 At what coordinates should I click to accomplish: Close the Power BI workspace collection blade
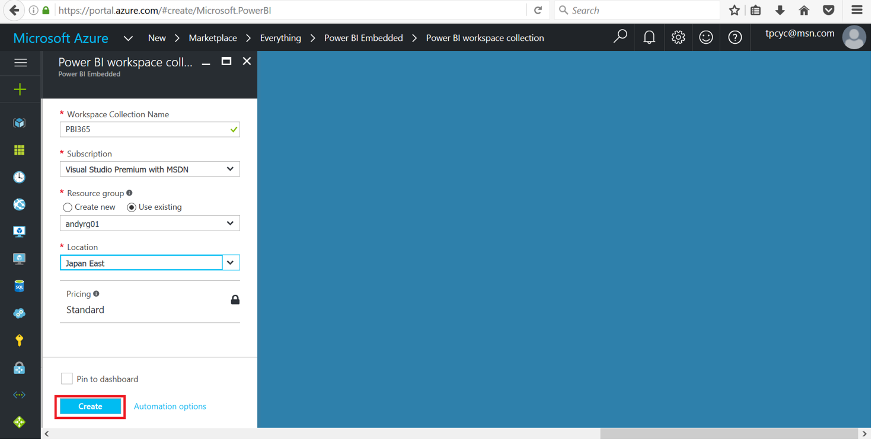tap(247, 61)
